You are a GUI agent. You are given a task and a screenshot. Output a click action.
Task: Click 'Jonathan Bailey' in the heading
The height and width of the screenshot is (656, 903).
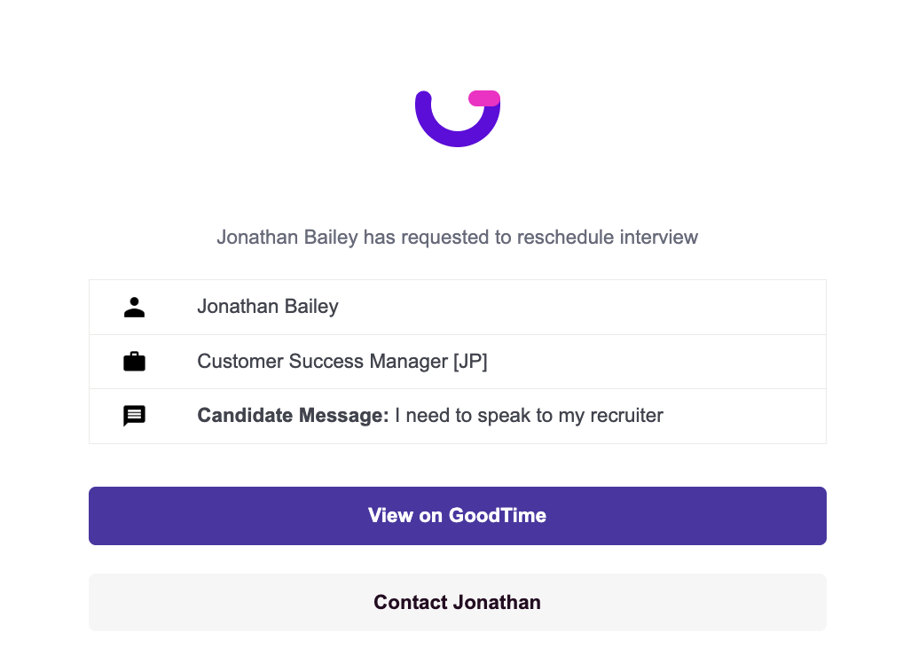(x=287, y=238)
